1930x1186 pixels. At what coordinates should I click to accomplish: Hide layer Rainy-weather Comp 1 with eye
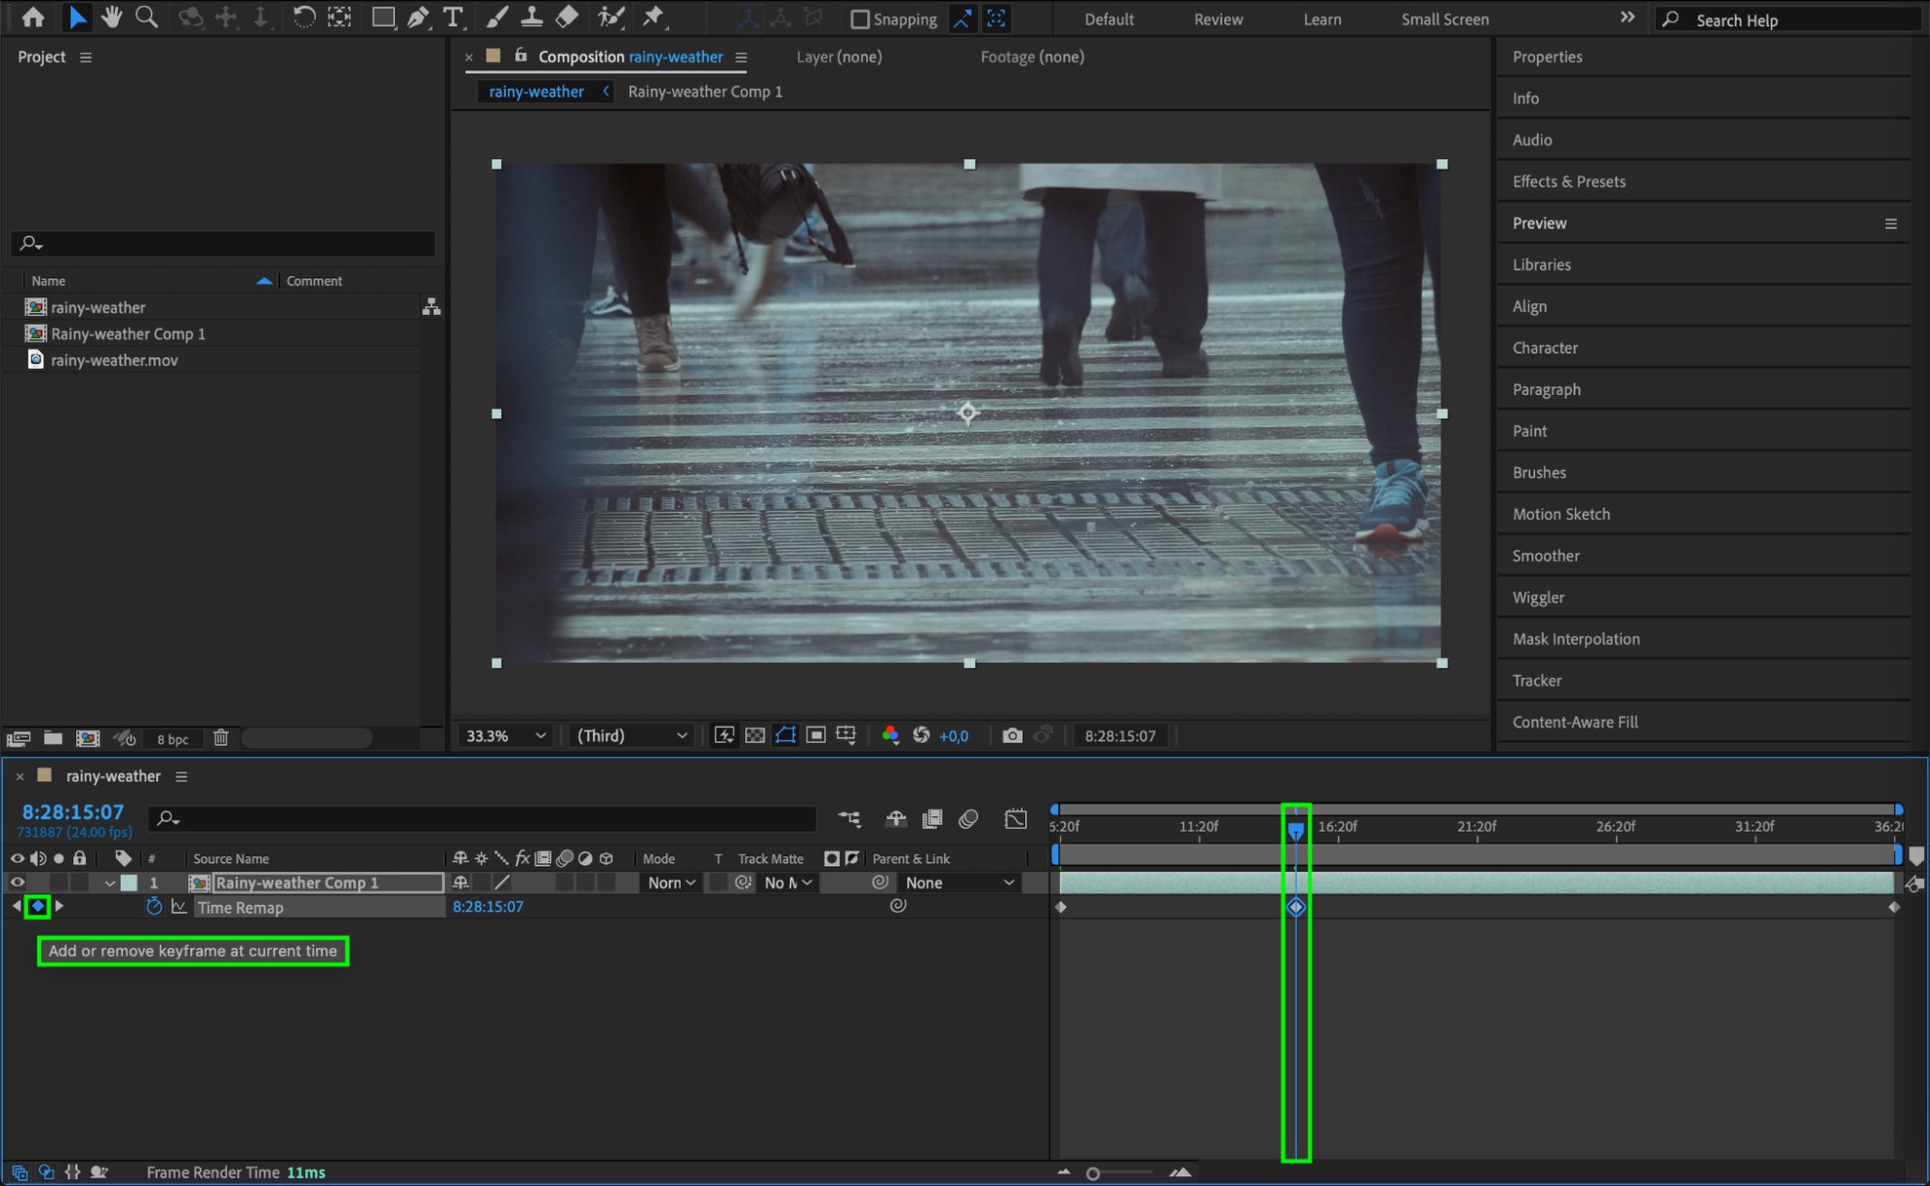[17, 882]
